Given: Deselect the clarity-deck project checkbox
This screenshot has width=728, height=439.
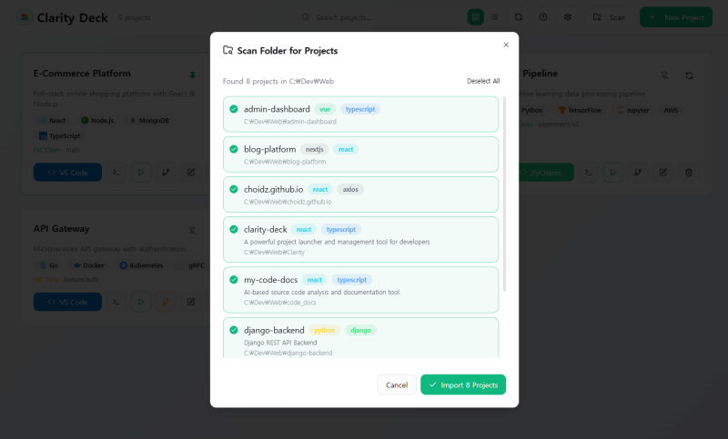Looking at the screenshot, I should pyautogui.click(x=234, y=229).
